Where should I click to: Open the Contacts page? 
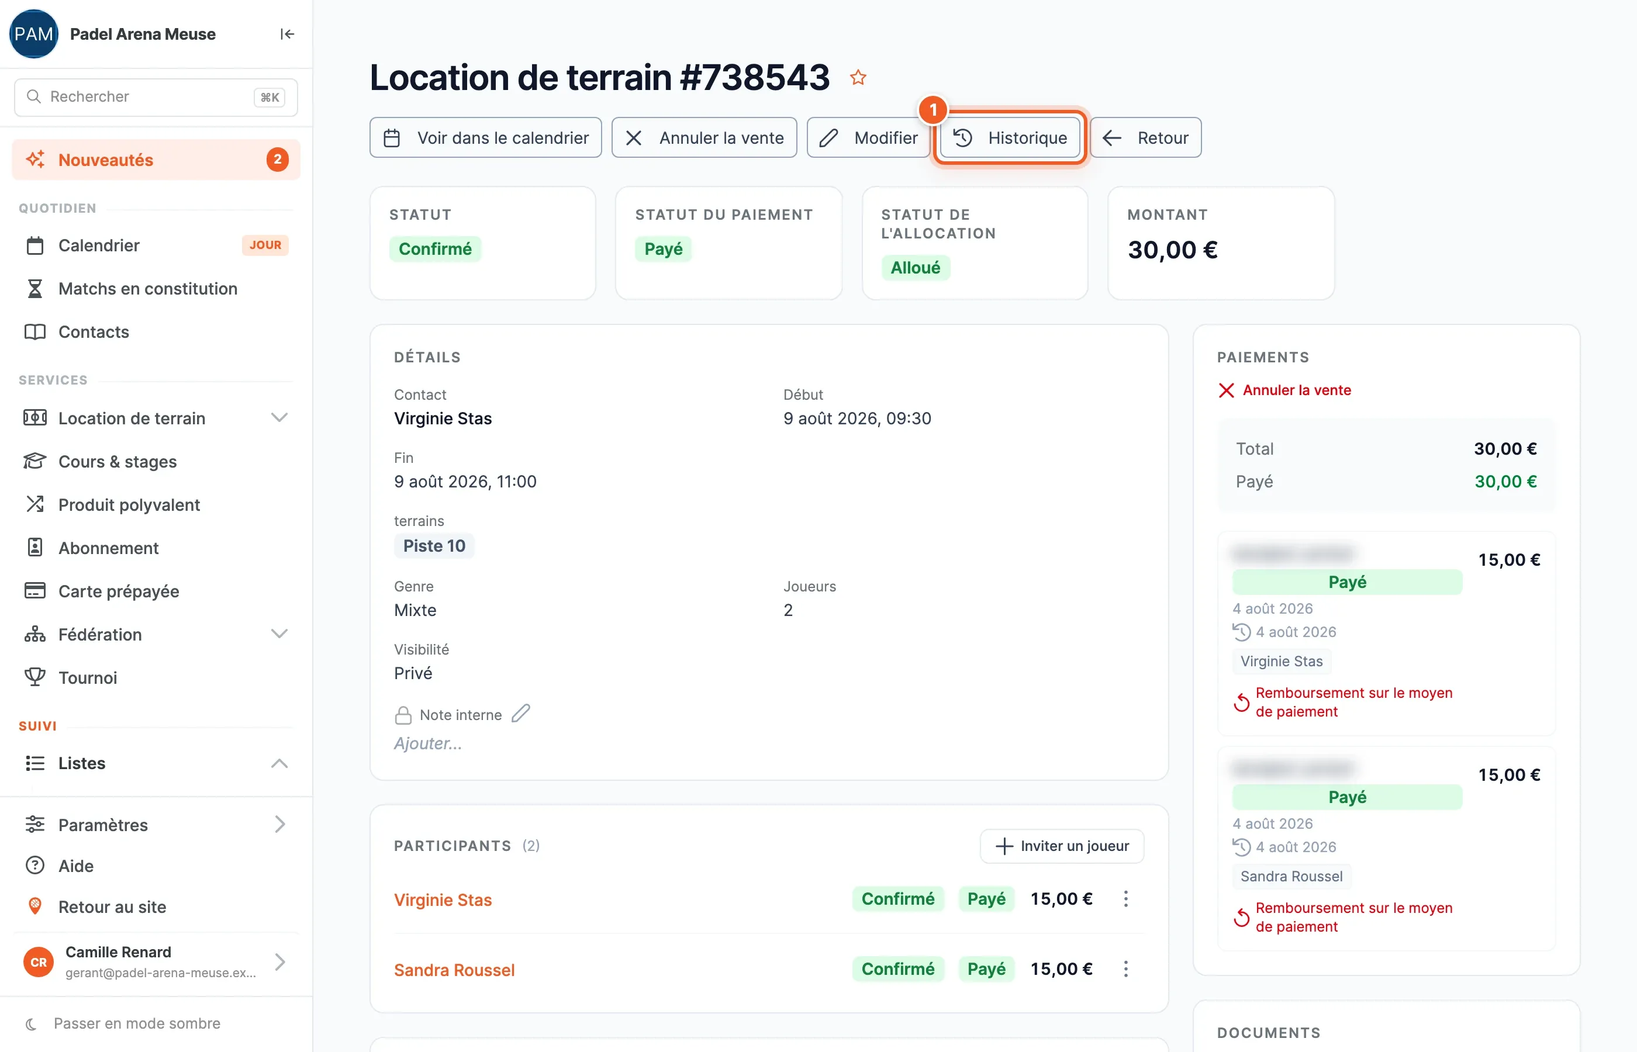156,332
